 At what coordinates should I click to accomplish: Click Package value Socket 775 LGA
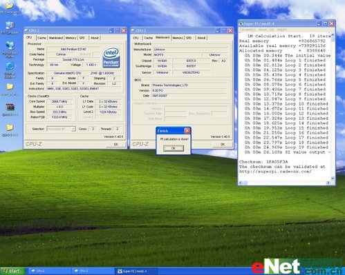[73, 60]
